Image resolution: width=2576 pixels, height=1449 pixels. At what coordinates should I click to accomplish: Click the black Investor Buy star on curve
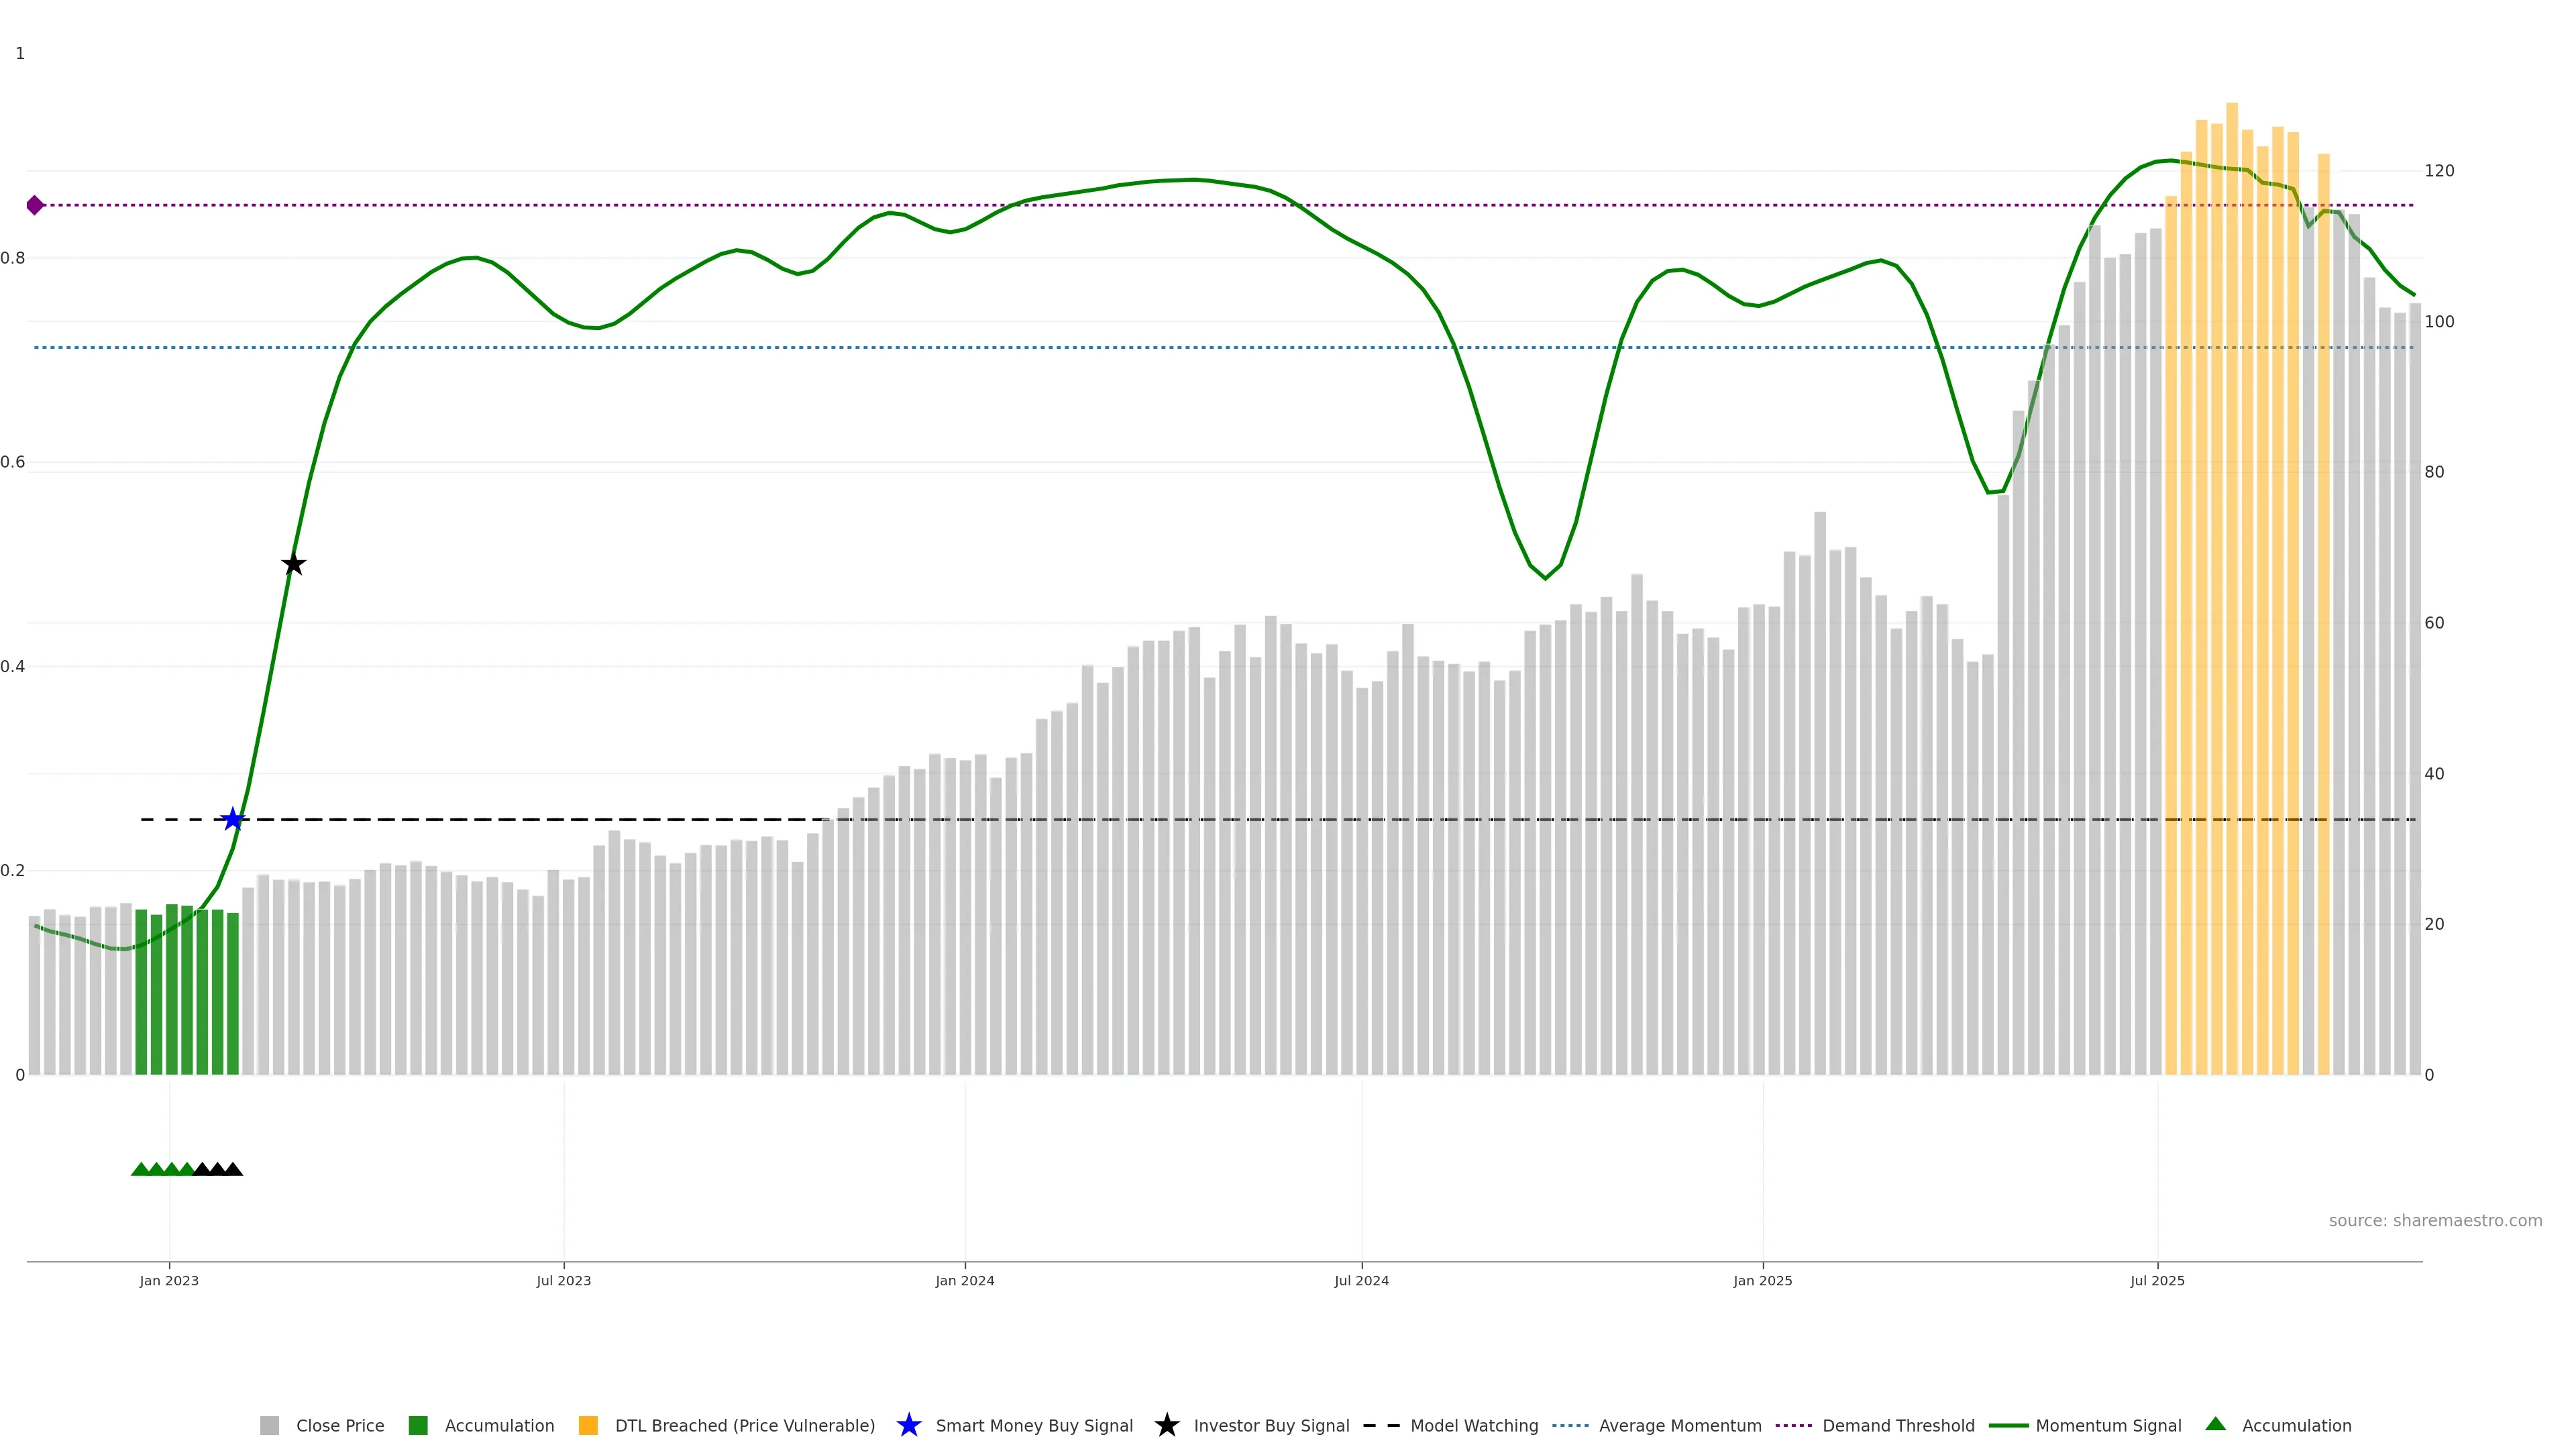click(x=293, y=564)
